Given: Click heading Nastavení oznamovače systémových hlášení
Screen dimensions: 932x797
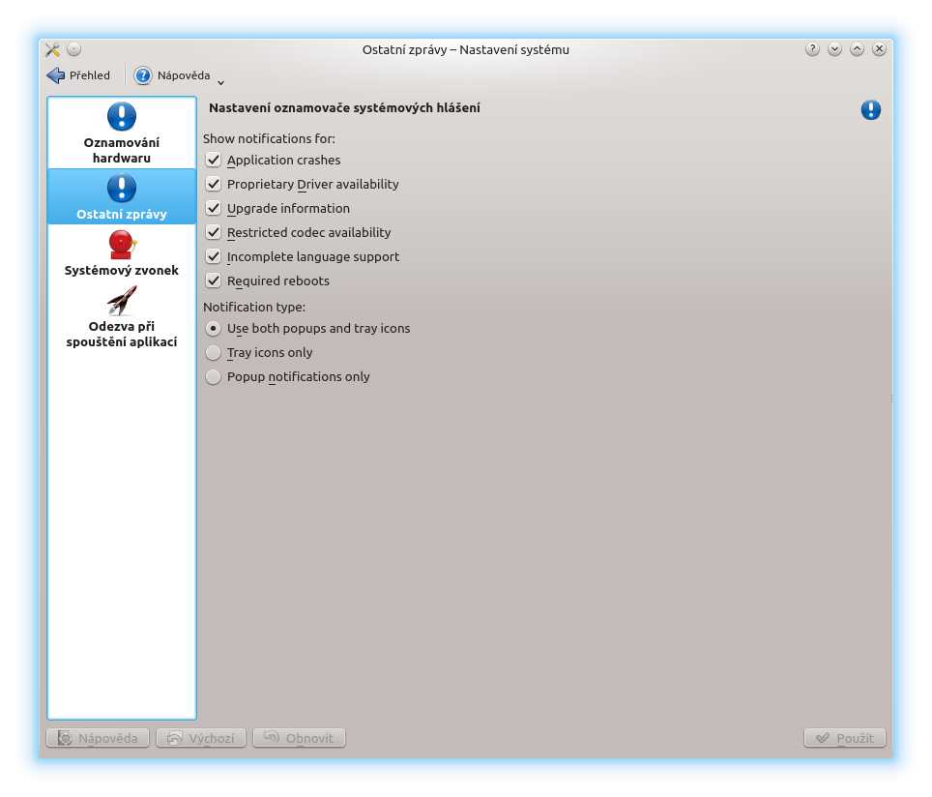Looking at the screenshot, I should pos(345,107).
